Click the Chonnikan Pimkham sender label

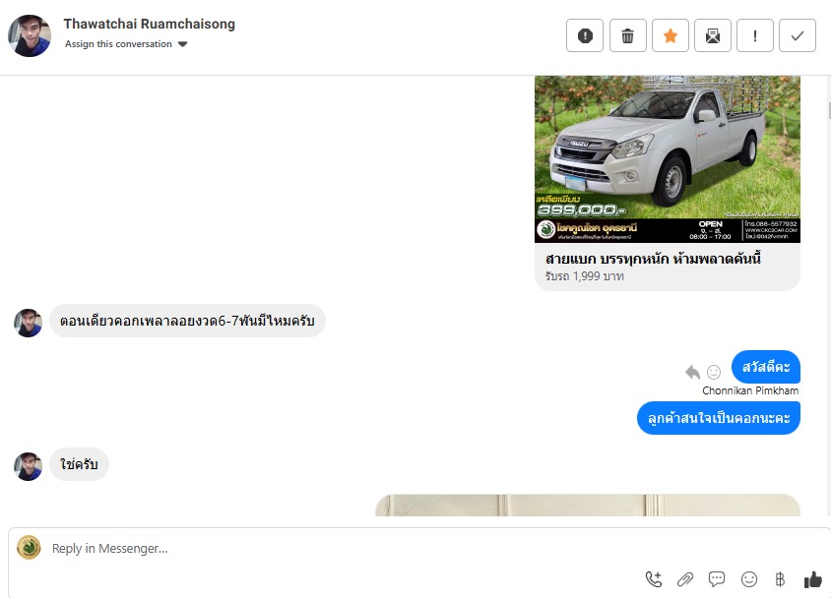point(750,390)
